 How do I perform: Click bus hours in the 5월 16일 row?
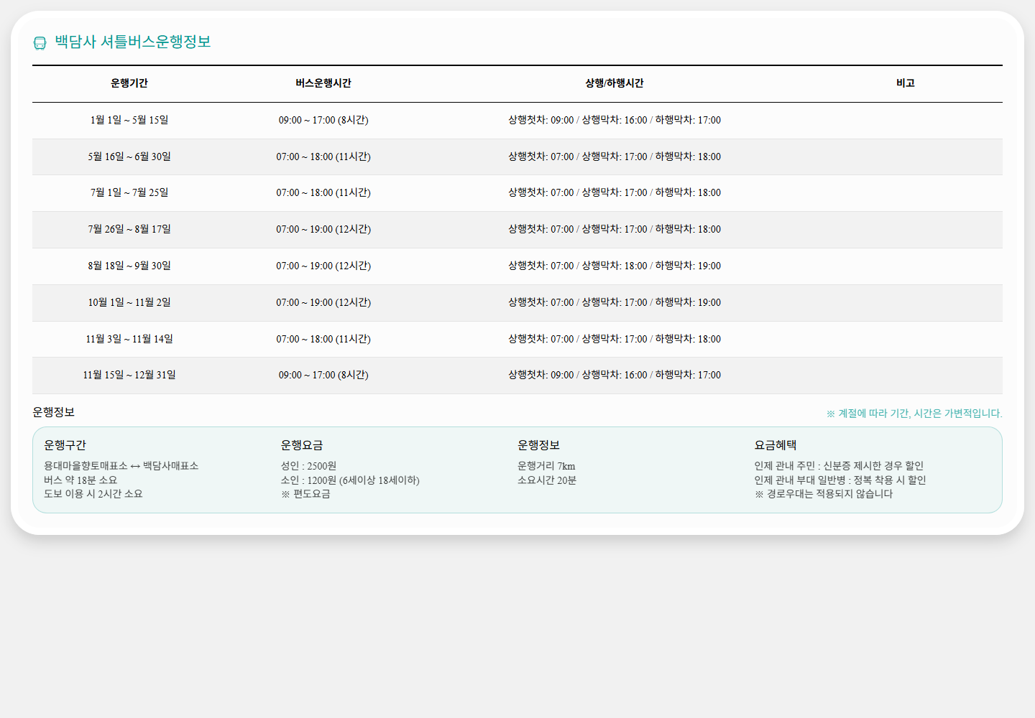[x=323, y=157]
